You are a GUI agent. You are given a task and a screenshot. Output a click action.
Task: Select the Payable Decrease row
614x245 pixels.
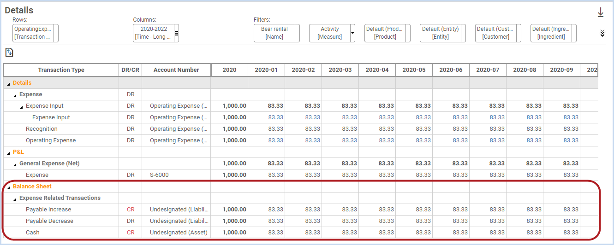pyautogui.click(x=49, y=221)
